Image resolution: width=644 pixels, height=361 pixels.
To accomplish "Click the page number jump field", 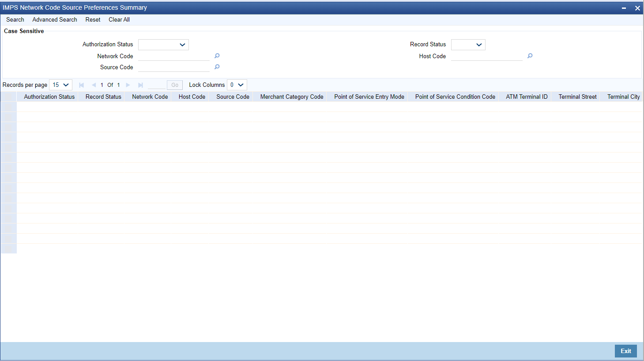I will [157, 85].
